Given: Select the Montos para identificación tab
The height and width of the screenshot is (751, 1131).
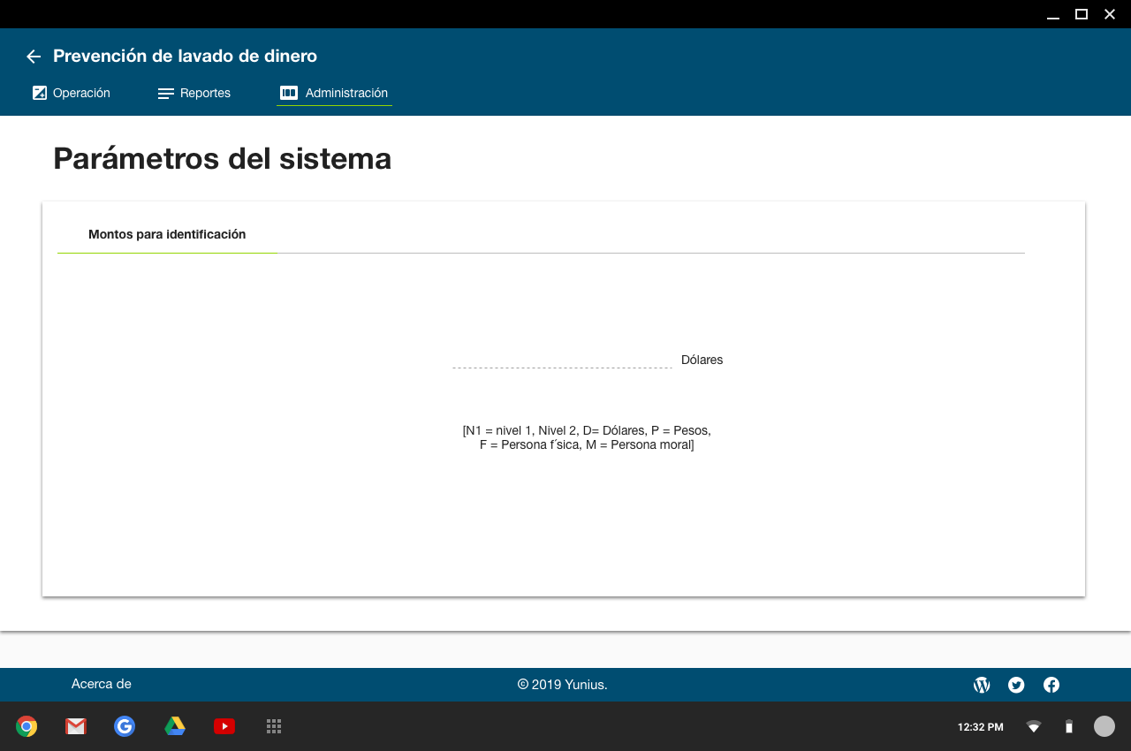Looking at the screenshot, I should point(167,235).
